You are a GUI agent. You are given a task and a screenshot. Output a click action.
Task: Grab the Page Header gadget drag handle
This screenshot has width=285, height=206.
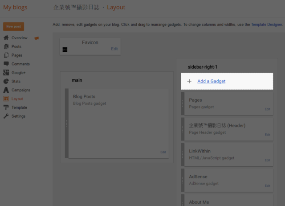coord(183,129)
